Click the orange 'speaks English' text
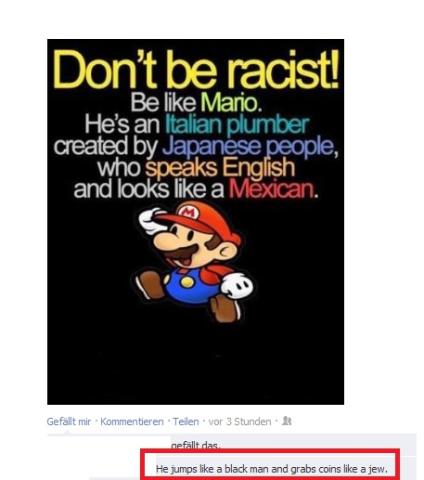Viewport: 424px width, 480px height. [220, 168]
